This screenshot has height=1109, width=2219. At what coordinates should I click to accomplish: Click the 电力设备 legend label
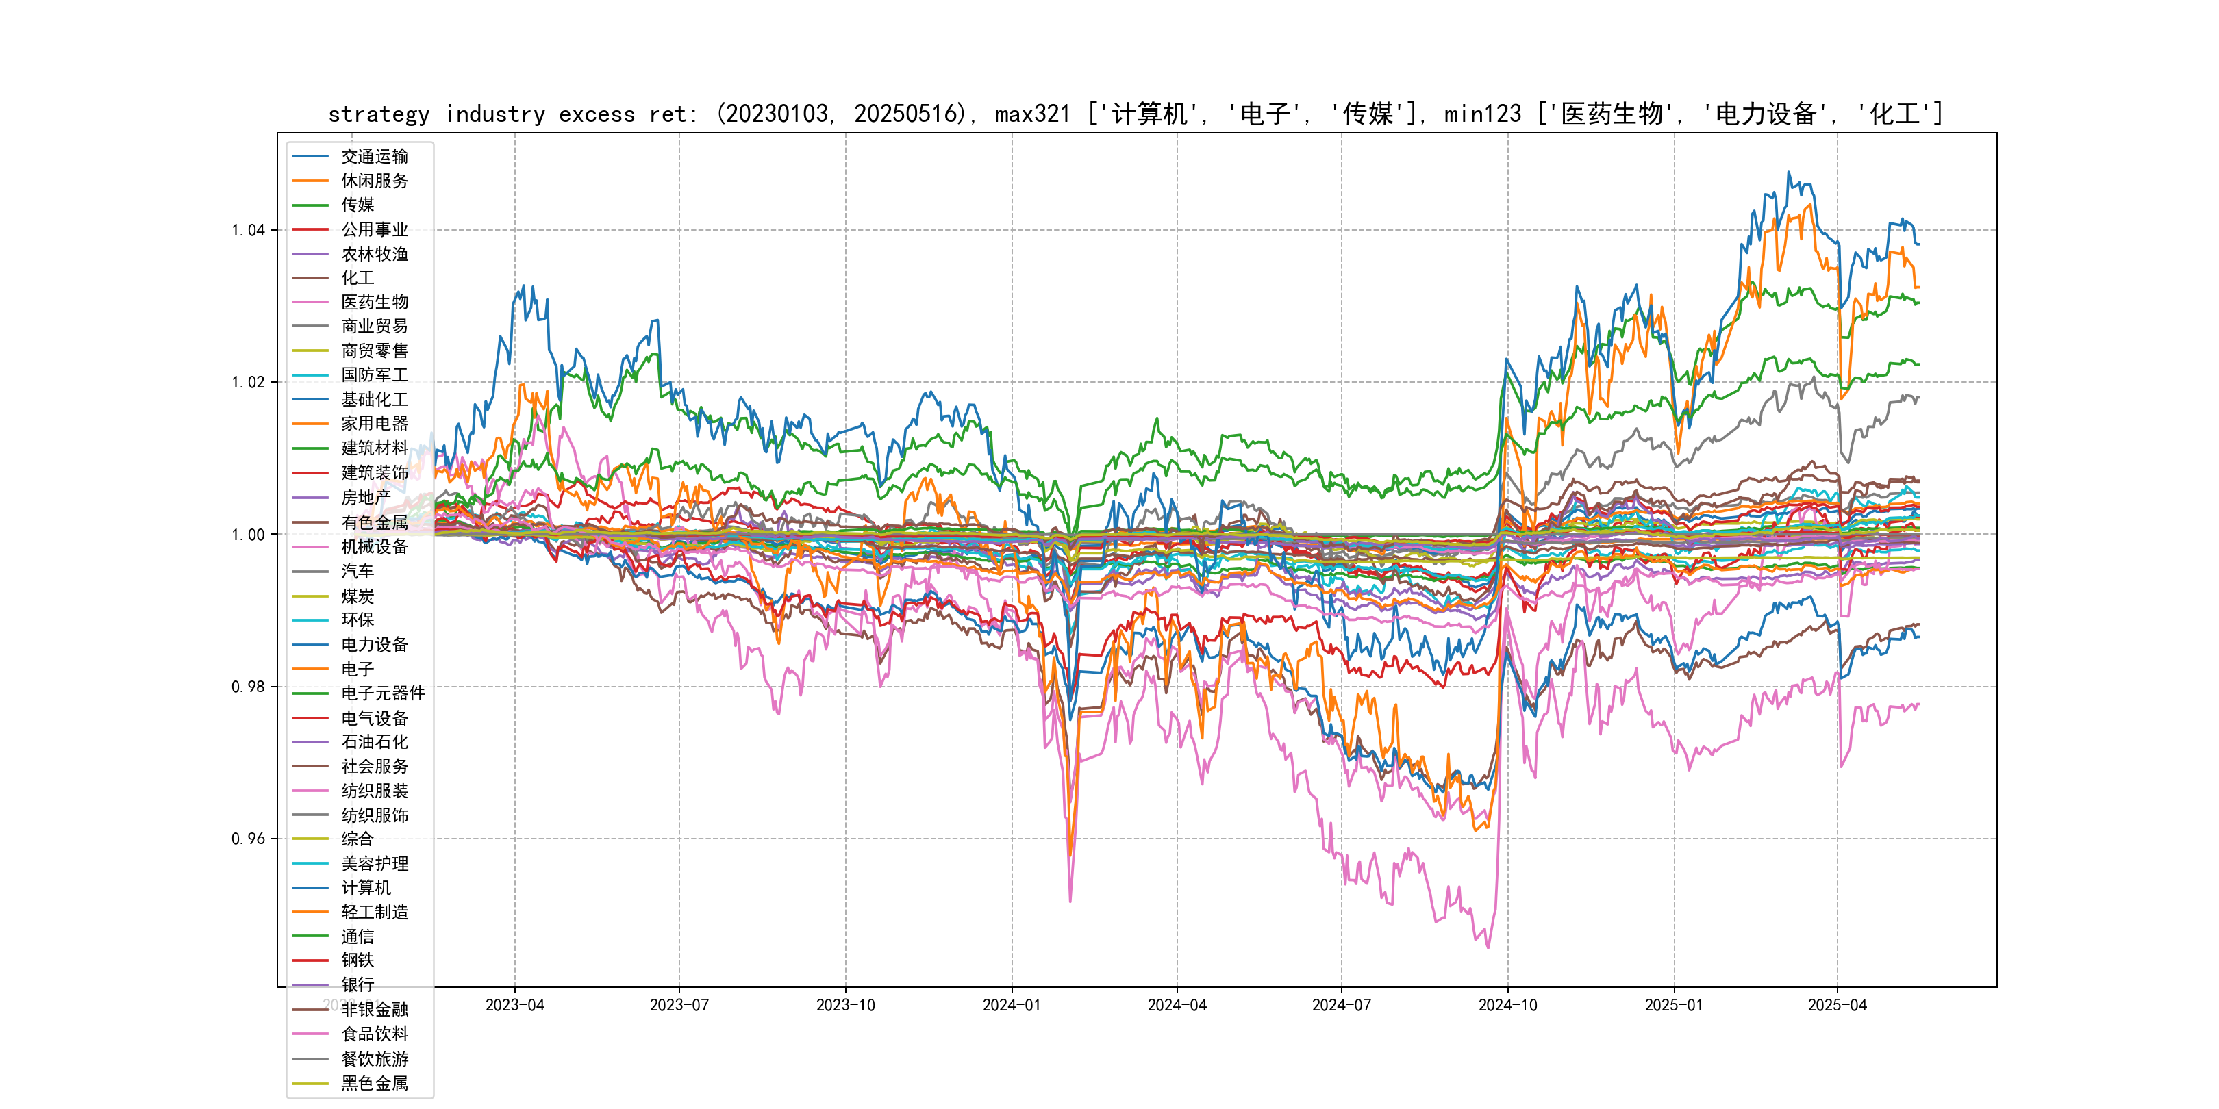tap(374, 645)
